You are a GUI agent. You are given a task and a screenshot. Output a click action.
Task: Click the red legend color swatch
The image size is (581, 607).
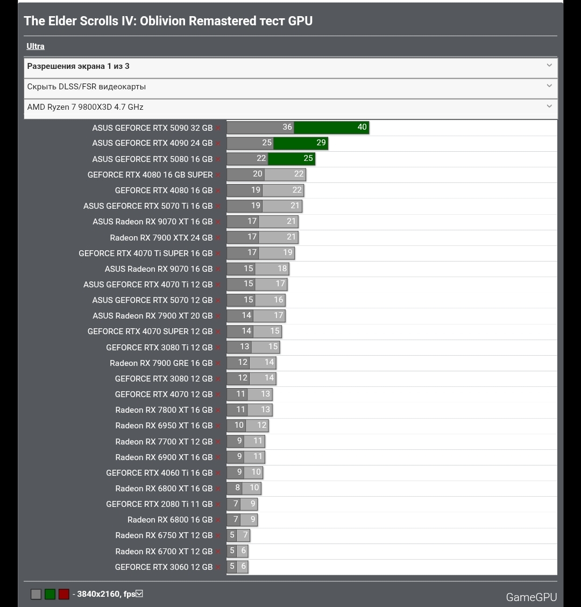tap(64, 594)
